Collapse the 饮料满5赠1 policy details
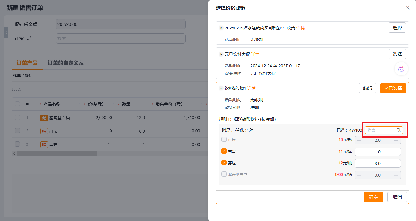The image size is (416, 221). 221,88
